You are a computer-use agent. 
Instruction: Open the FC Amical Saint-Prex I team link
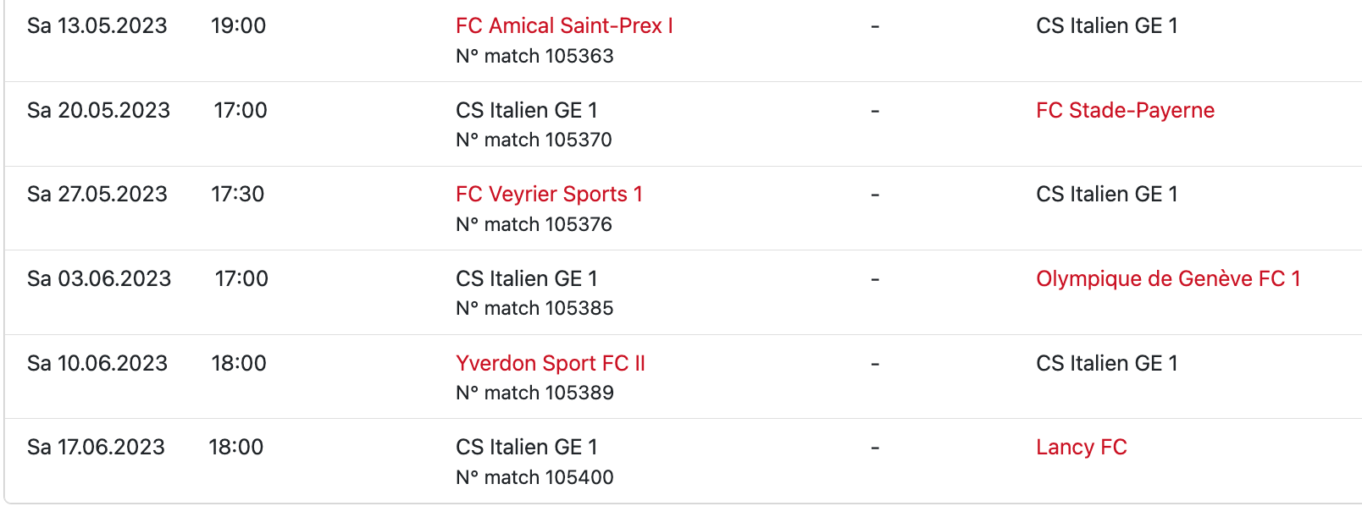click(564, 26)
